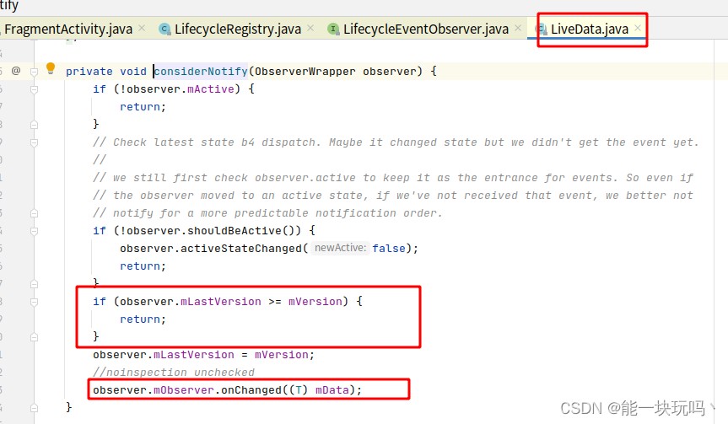Switch to the LifecycleEventObserver.java tab

[426, 30]
